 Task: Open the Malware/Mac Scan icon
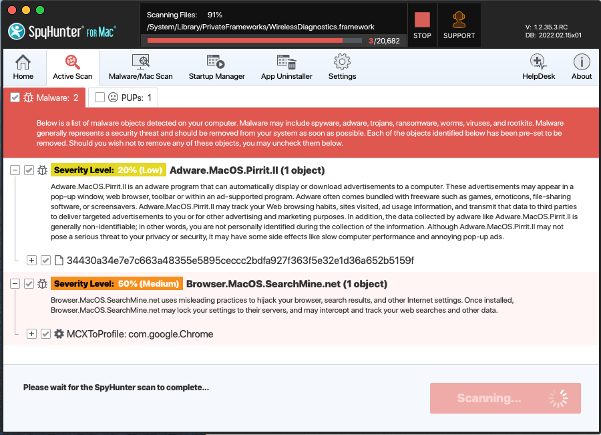(141, 61)
